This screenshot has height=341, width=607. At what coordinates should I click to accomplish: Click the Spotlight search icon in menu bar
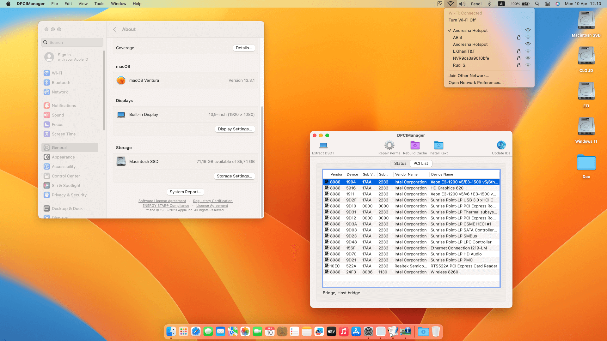[537, 4]
